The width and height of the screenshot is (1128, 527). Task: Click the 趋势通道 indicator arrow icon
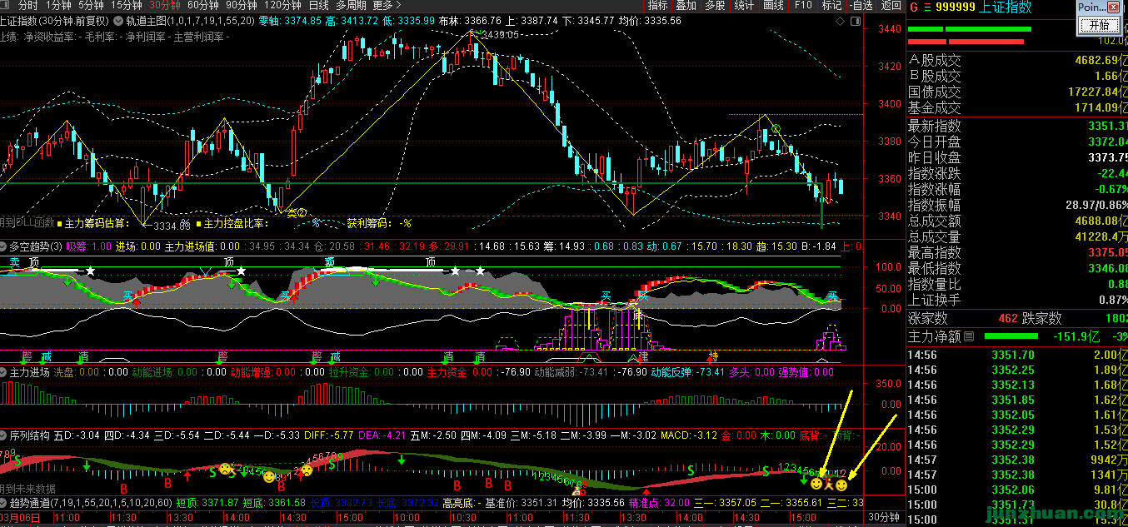click(x=3, y=504)
